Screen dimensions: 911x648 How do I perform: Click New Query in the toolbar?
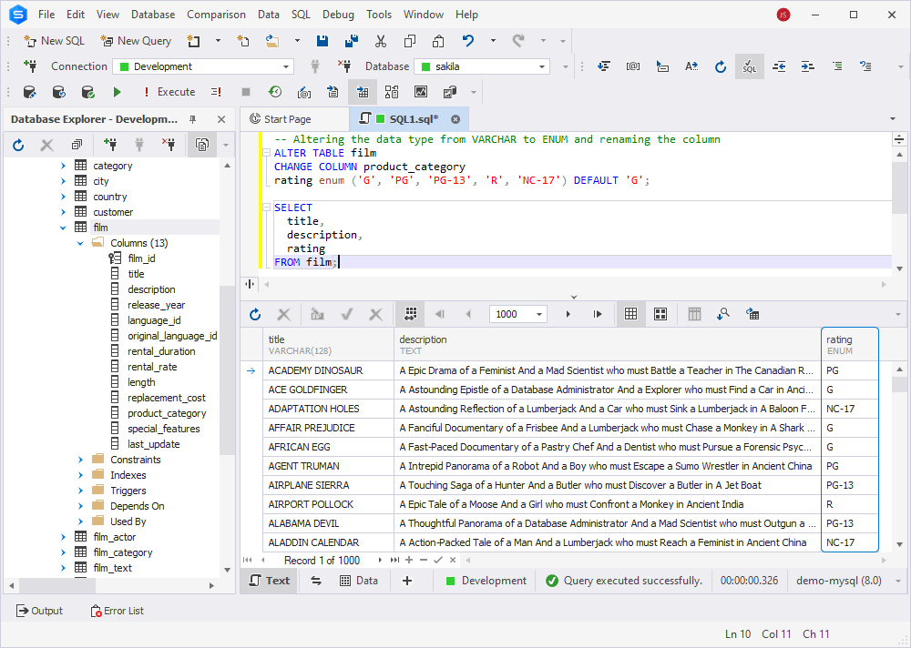click(135, 40)
